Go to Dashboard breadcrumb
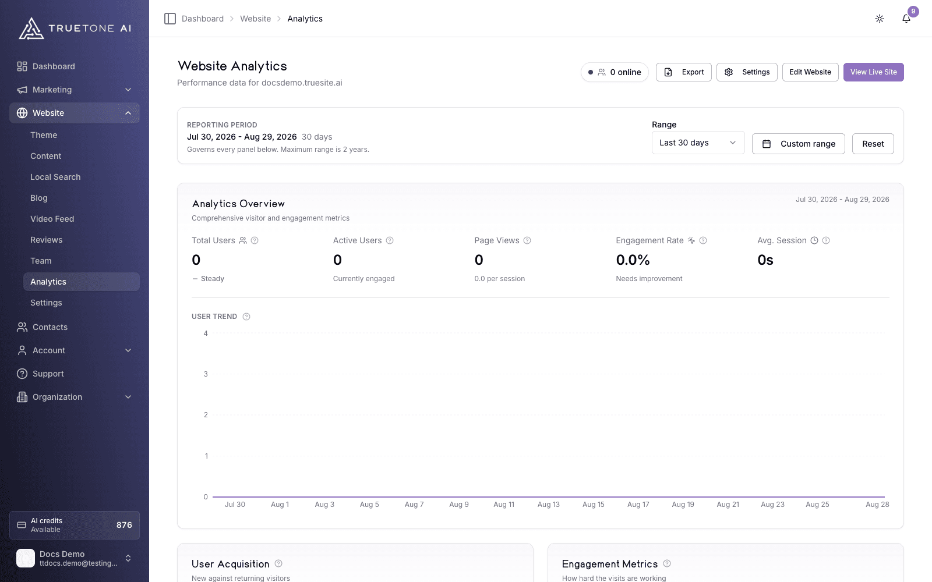 203,19
